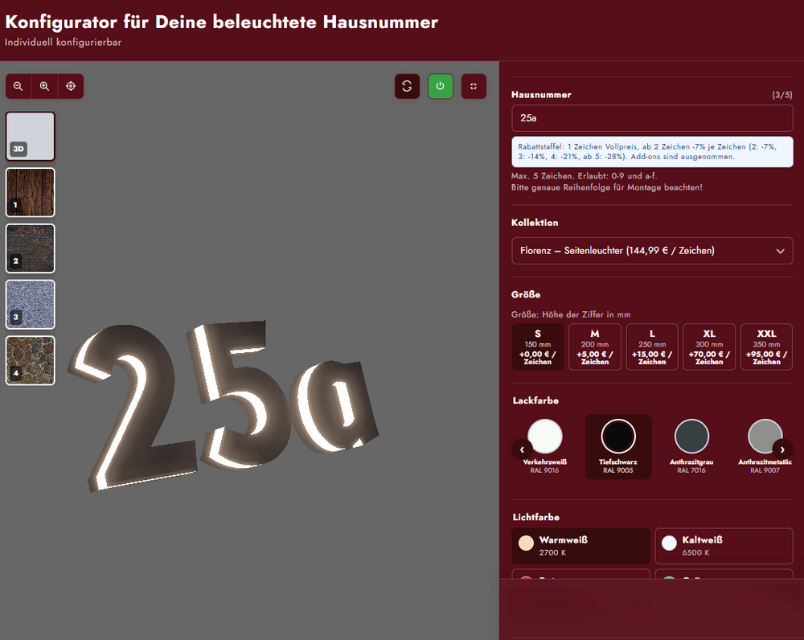
Task: Select size XXL 350 mm
Action: [766, 347]
